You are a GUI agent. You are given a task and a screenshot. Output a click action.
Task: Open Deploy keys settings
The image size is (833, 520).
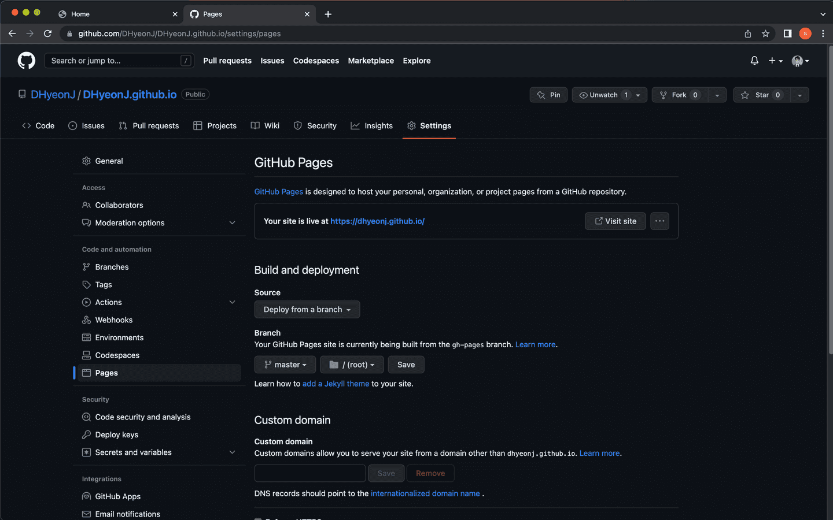click(157, 434)
